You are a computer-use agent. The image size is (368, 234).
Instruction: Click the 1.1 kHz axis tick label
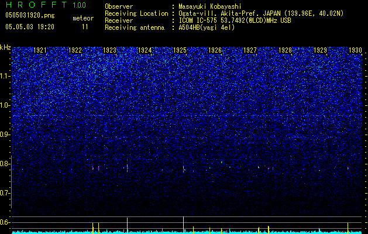coord(5,76)
